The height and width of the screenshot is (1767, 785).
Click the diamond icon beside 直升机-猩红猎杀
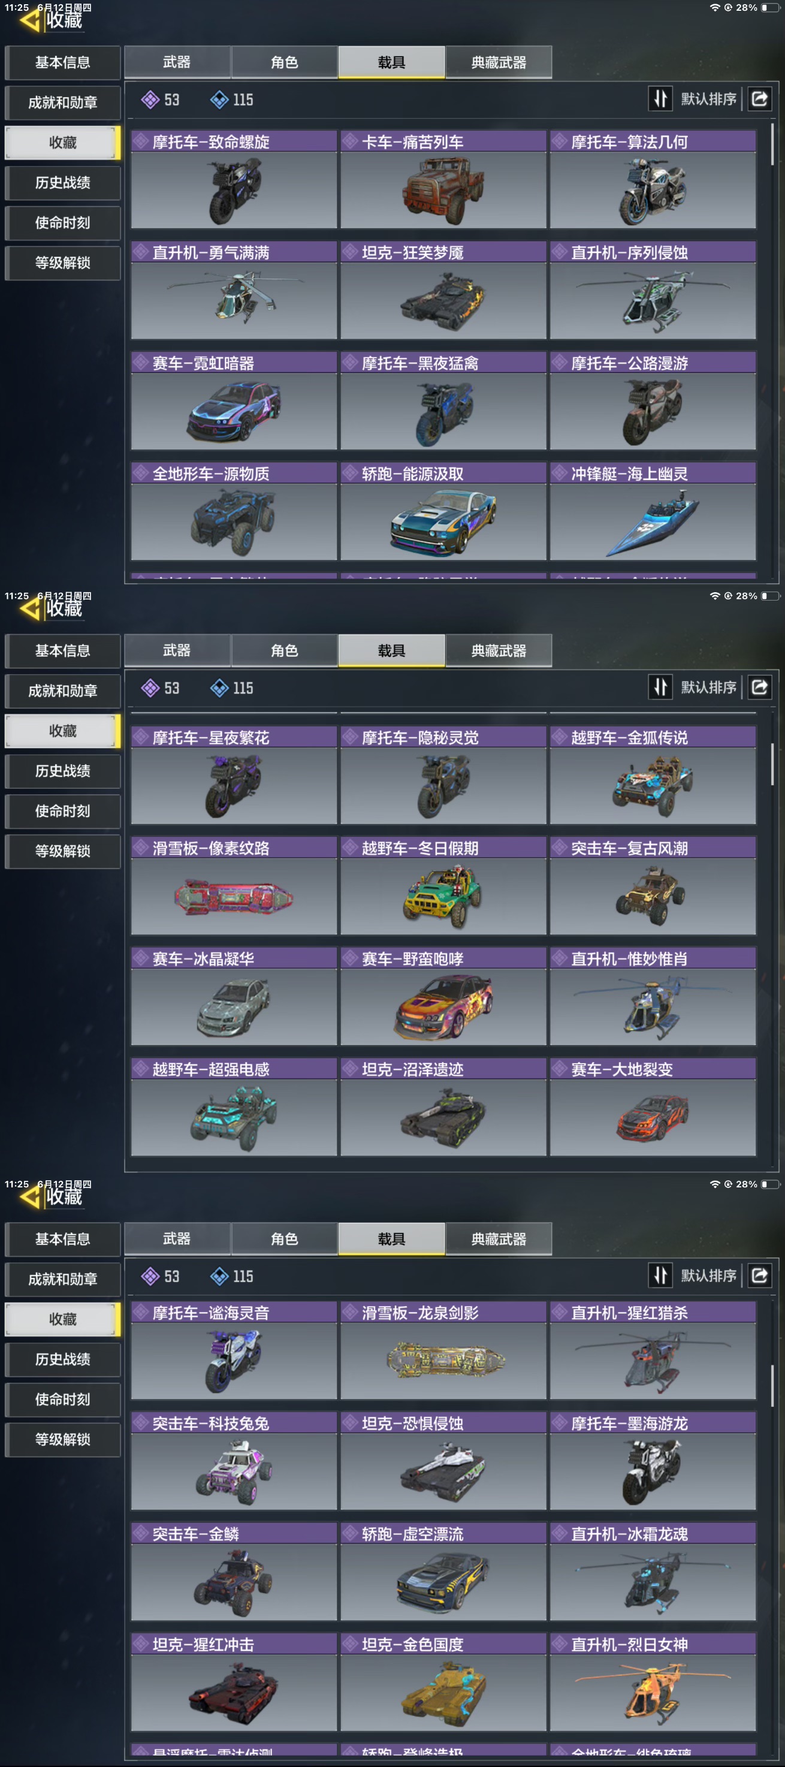pos(560,1312)
